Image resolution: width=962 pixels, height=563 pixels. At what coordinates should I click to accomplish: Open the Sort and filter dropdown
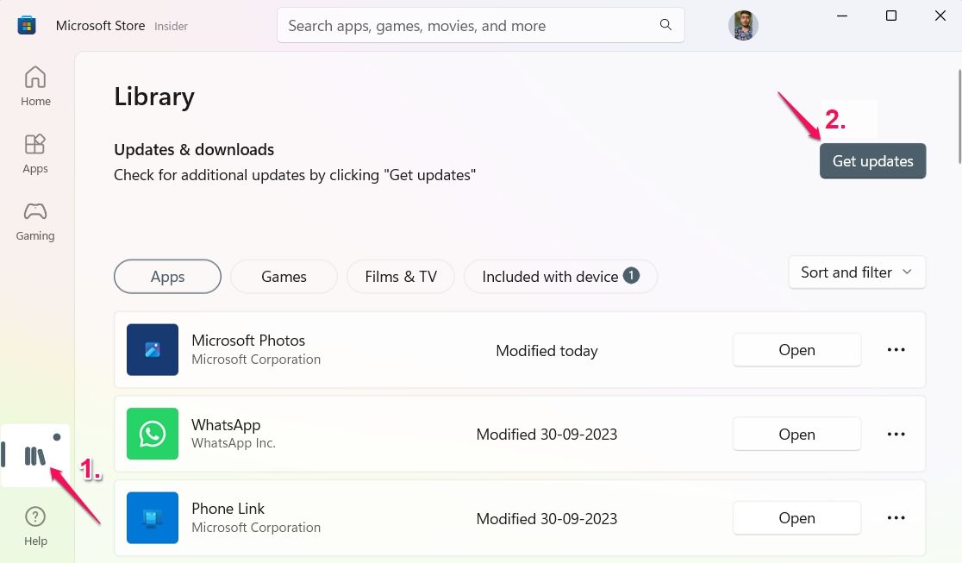tap(856, 272)
